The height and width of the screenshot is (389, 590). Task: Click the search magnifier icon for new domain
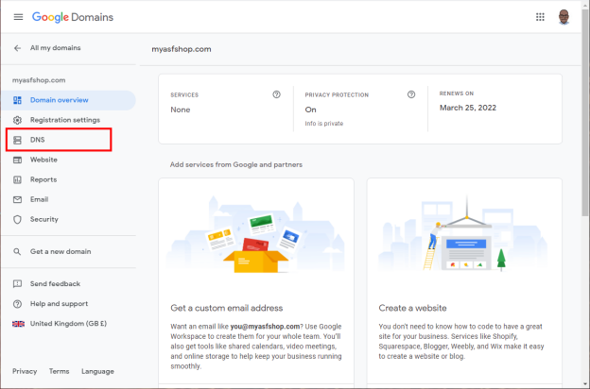(x=17, y=251)
